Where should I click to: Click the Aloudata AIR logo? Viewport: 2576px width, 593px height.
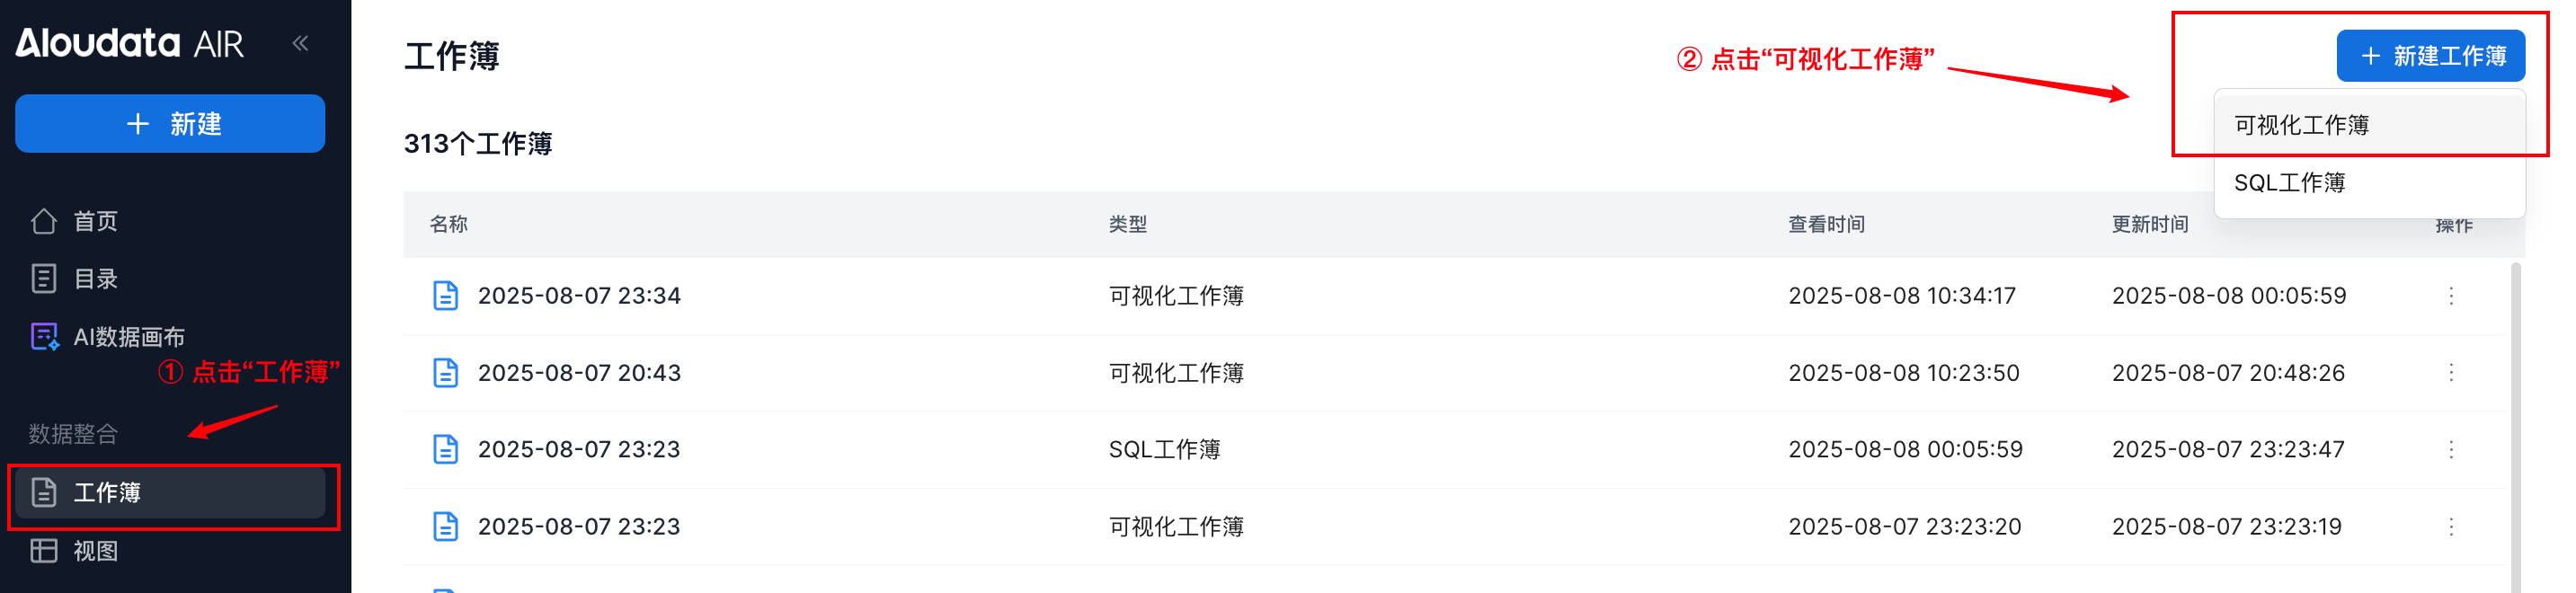(x=129, y=43)
